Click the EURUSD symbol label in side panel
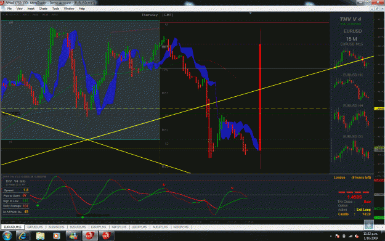Image resolution: width=385 pixels, height=241 pixels. [x=352, y=31]
